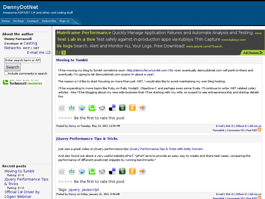Screen dimensions: 265x199
Task: Open Permalink for Moving to Tumblr post
Action: click(x=218, y=130)
